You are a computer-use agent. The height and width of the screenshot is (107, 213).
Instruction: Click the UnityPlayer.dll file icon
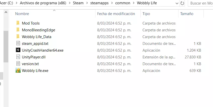point(18,57)
